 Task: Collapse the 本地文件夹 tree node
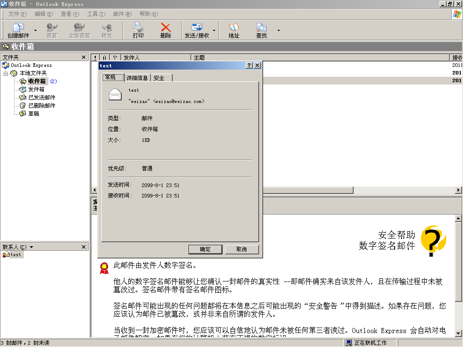pyautogui.click(x=5, y=74)
